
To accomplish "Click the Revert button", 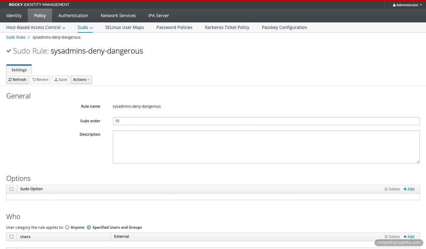I will tap(40, 80).
